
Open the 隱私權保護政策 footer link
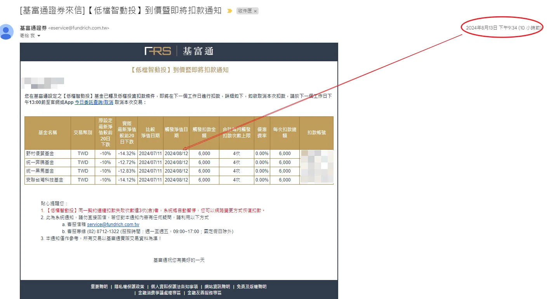tap(129, 287)
